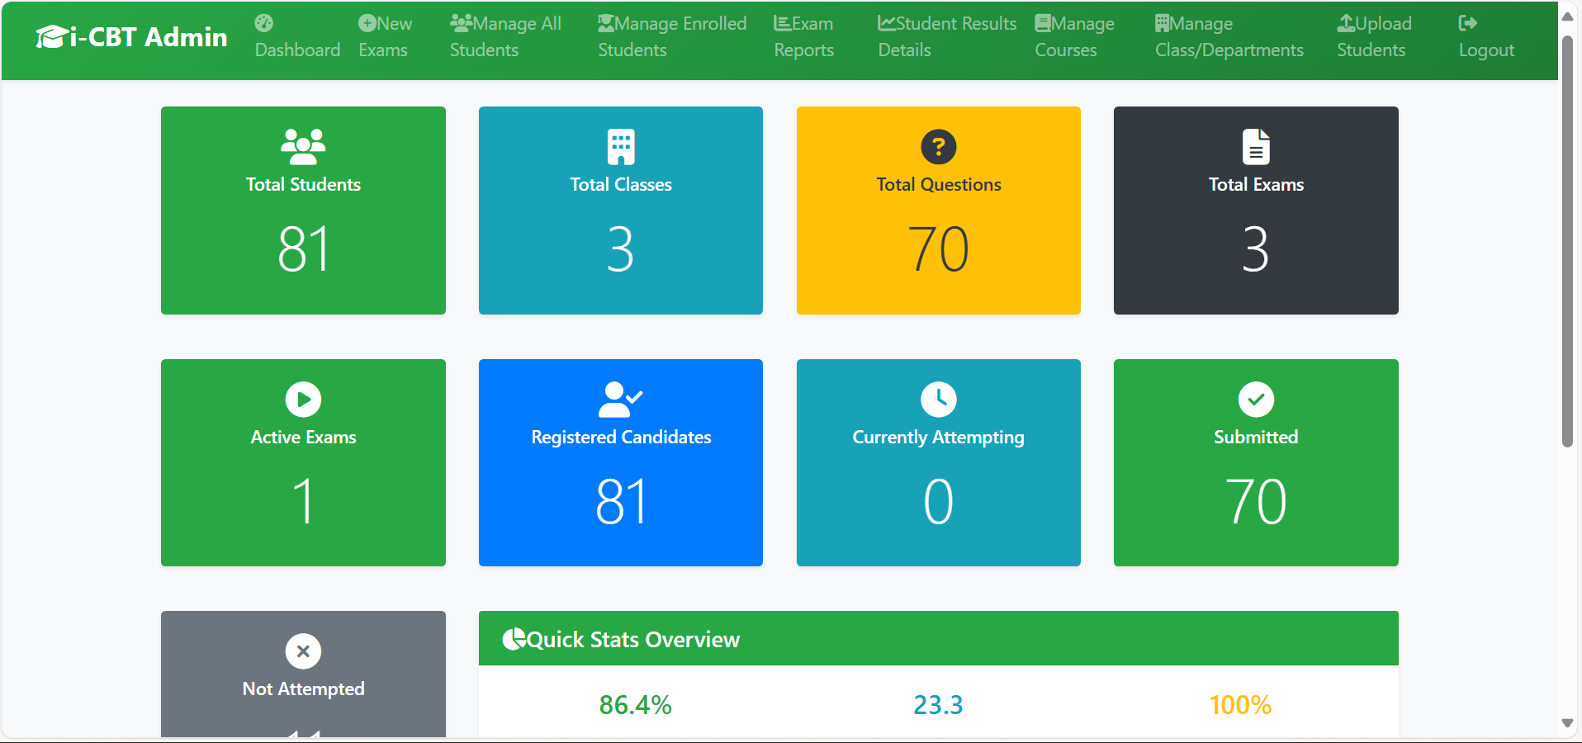The width and height of the screenshot is (1582, 743).
Task: Click the graduation cap logo icon
Action: pos(51,37)
